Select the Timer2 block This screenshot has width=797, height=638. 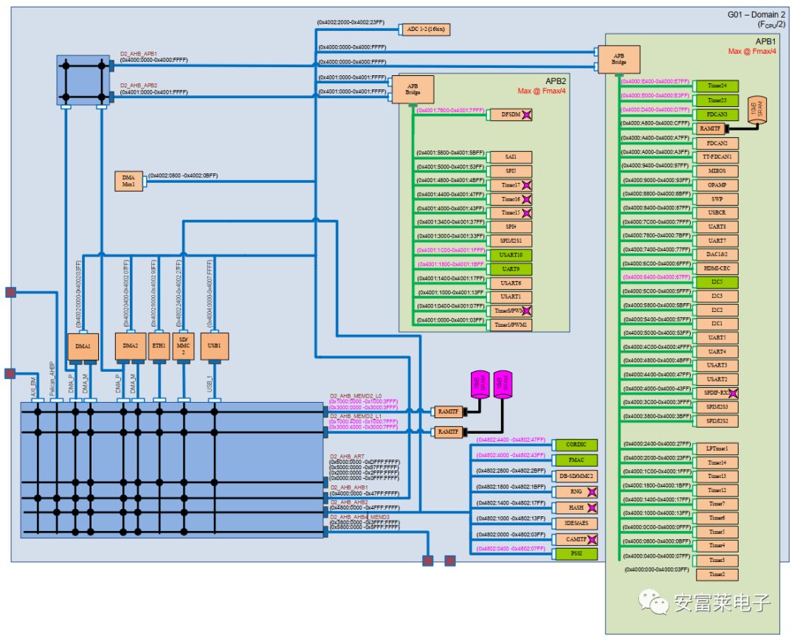(717, 575)
